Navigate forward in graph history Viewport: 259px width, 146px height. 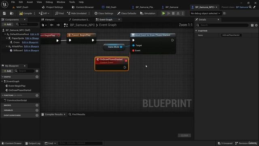coord(58,25)
